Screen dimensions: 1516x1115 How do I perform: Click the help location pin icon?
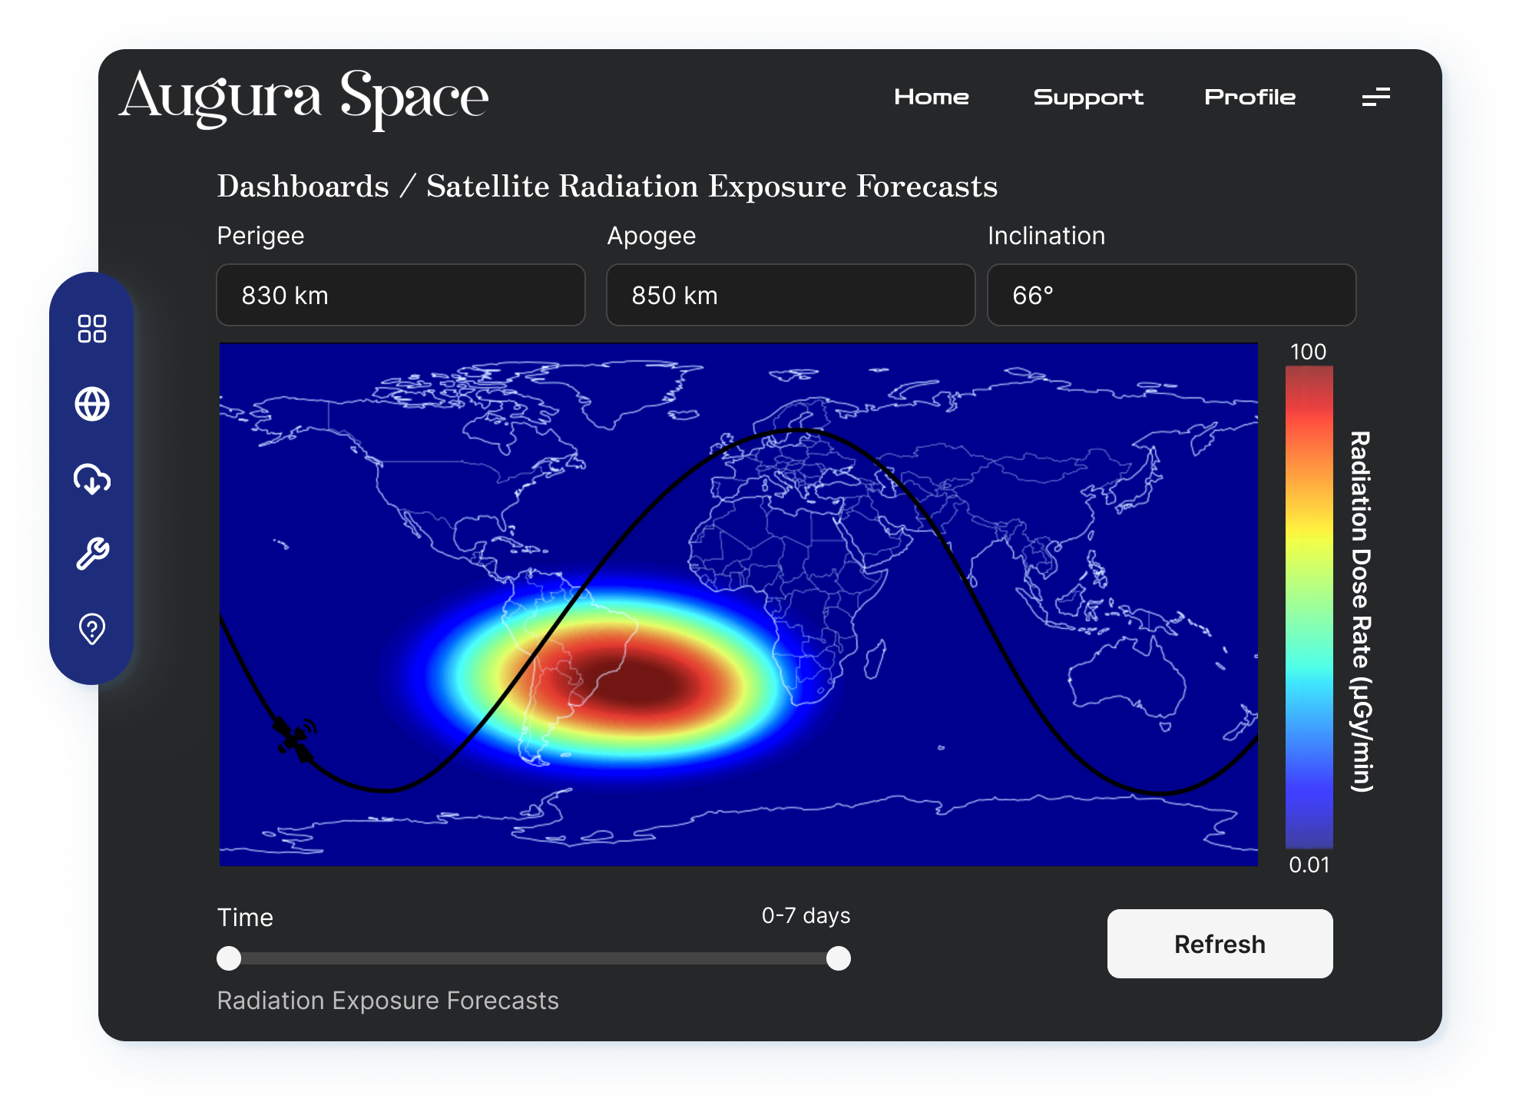[92, 629]
